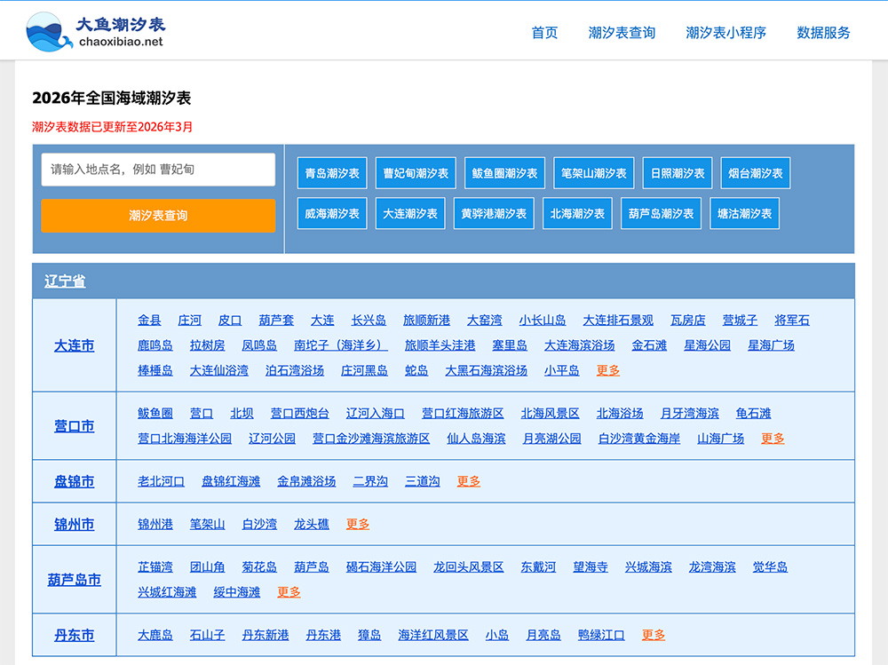Viewport: 888px width, 665px height.
Task: Open 旅顺新港 link
Action: (426, 321)
